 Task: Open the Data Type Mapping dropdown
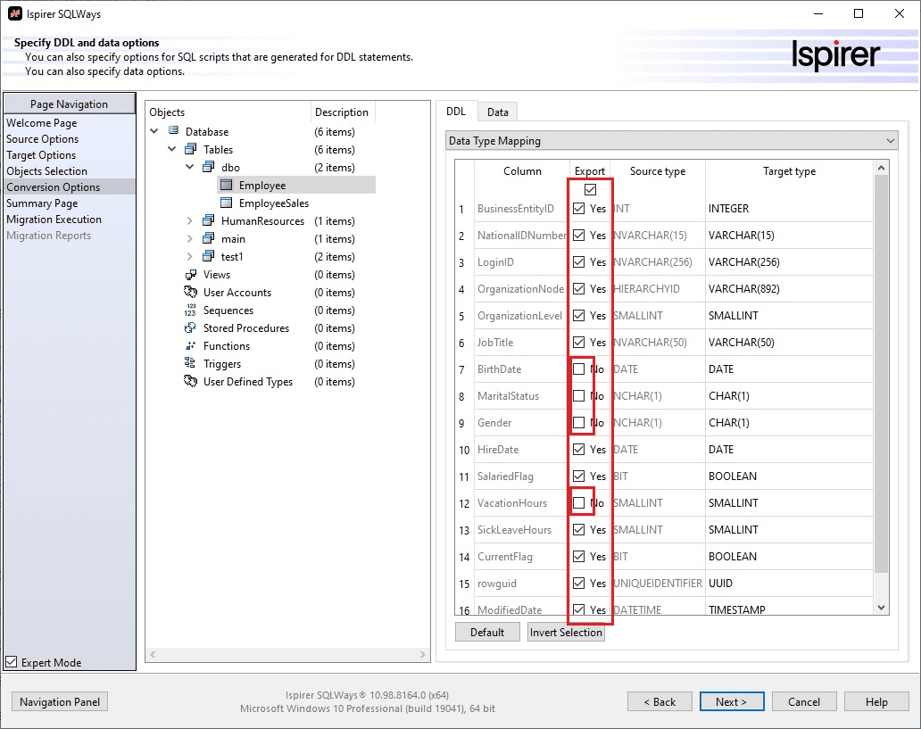click(891, 141)
